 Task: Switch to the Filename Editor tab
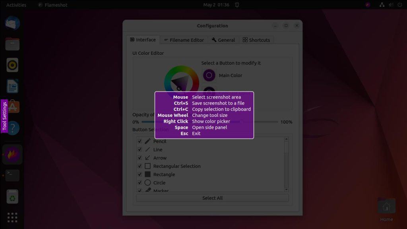pos(184,40)
